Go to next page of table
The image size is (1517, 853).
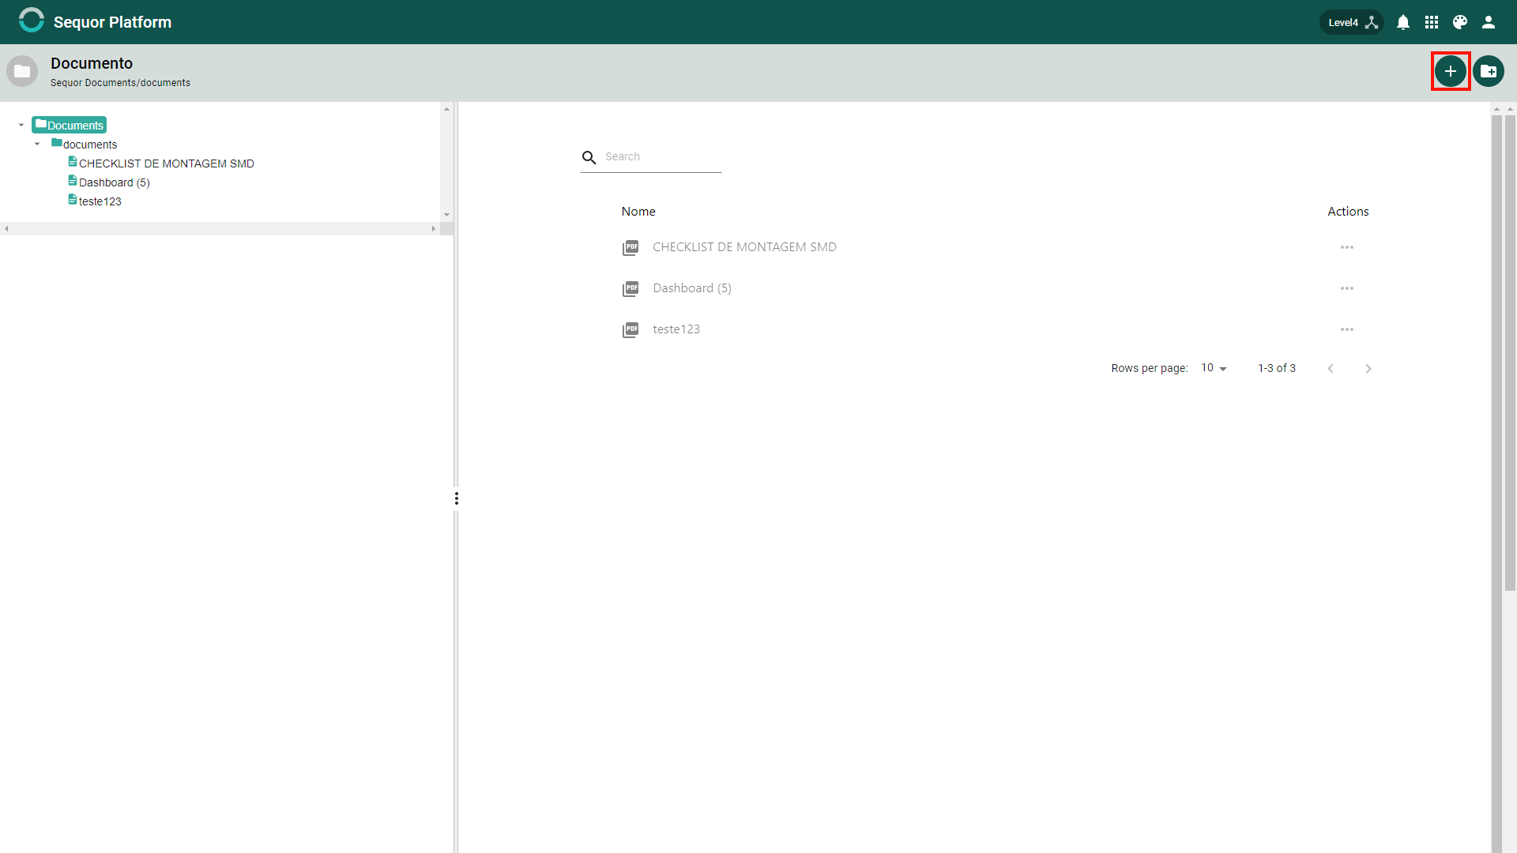[x=1368, y=368]
